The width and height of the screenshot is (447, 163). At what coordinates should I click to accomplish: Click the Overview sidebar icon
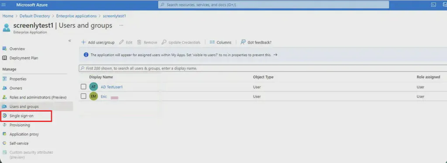(x=4, y=49)
